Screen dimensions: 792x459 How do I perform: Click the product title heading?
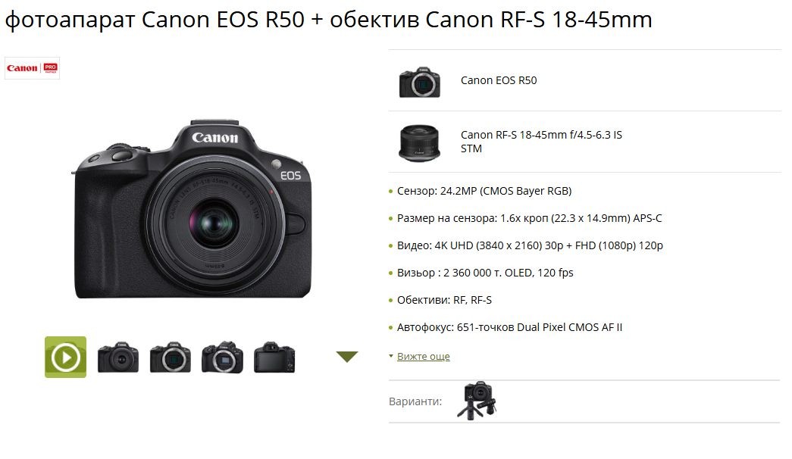[x=328, y=20]
